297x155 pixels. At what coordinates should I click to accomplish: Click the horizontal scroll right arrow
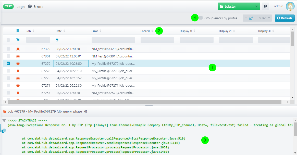[x=288, y=102]
